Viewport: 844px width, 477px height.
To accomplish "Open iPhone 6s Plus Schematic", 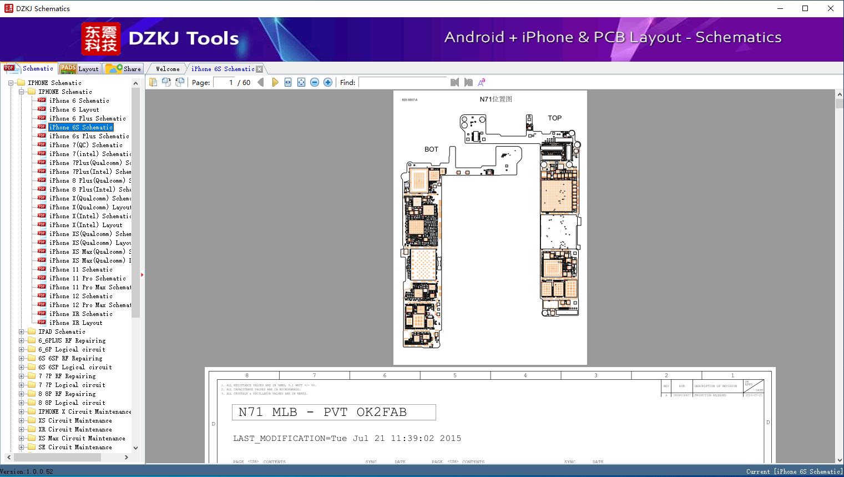I will (89, 136).
